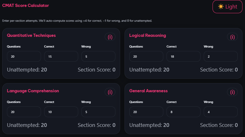Click the CMAT Score Calculator title
The height and width of the screenshot is (137, 245).
(x=26, y=5)
